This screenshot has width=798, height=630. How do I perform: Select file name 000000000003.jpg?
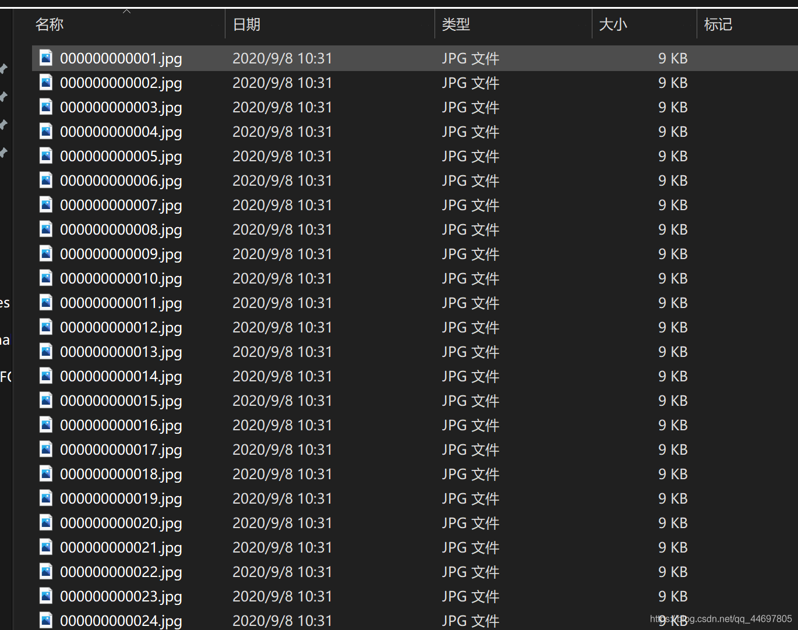[121, 108]
